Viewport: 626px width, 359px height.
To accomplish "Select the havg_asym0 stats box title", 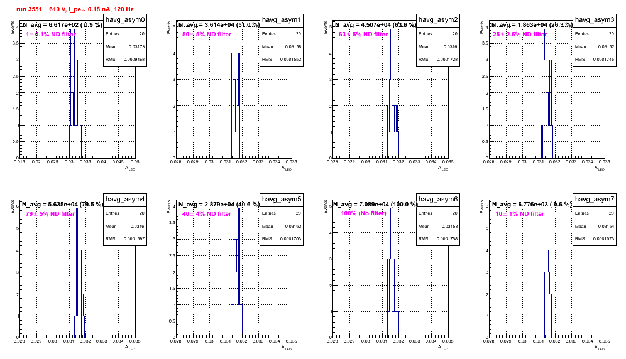I will click(x=125, y=20).
